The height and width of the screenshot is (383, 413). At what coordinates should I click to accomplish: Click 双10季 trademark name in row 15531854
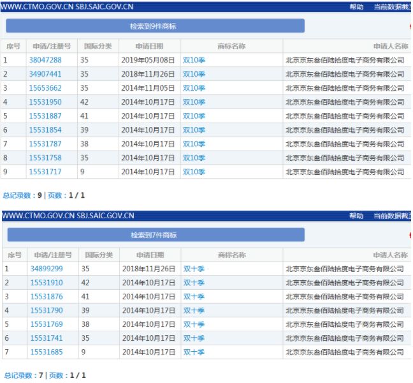pos(194,130)
